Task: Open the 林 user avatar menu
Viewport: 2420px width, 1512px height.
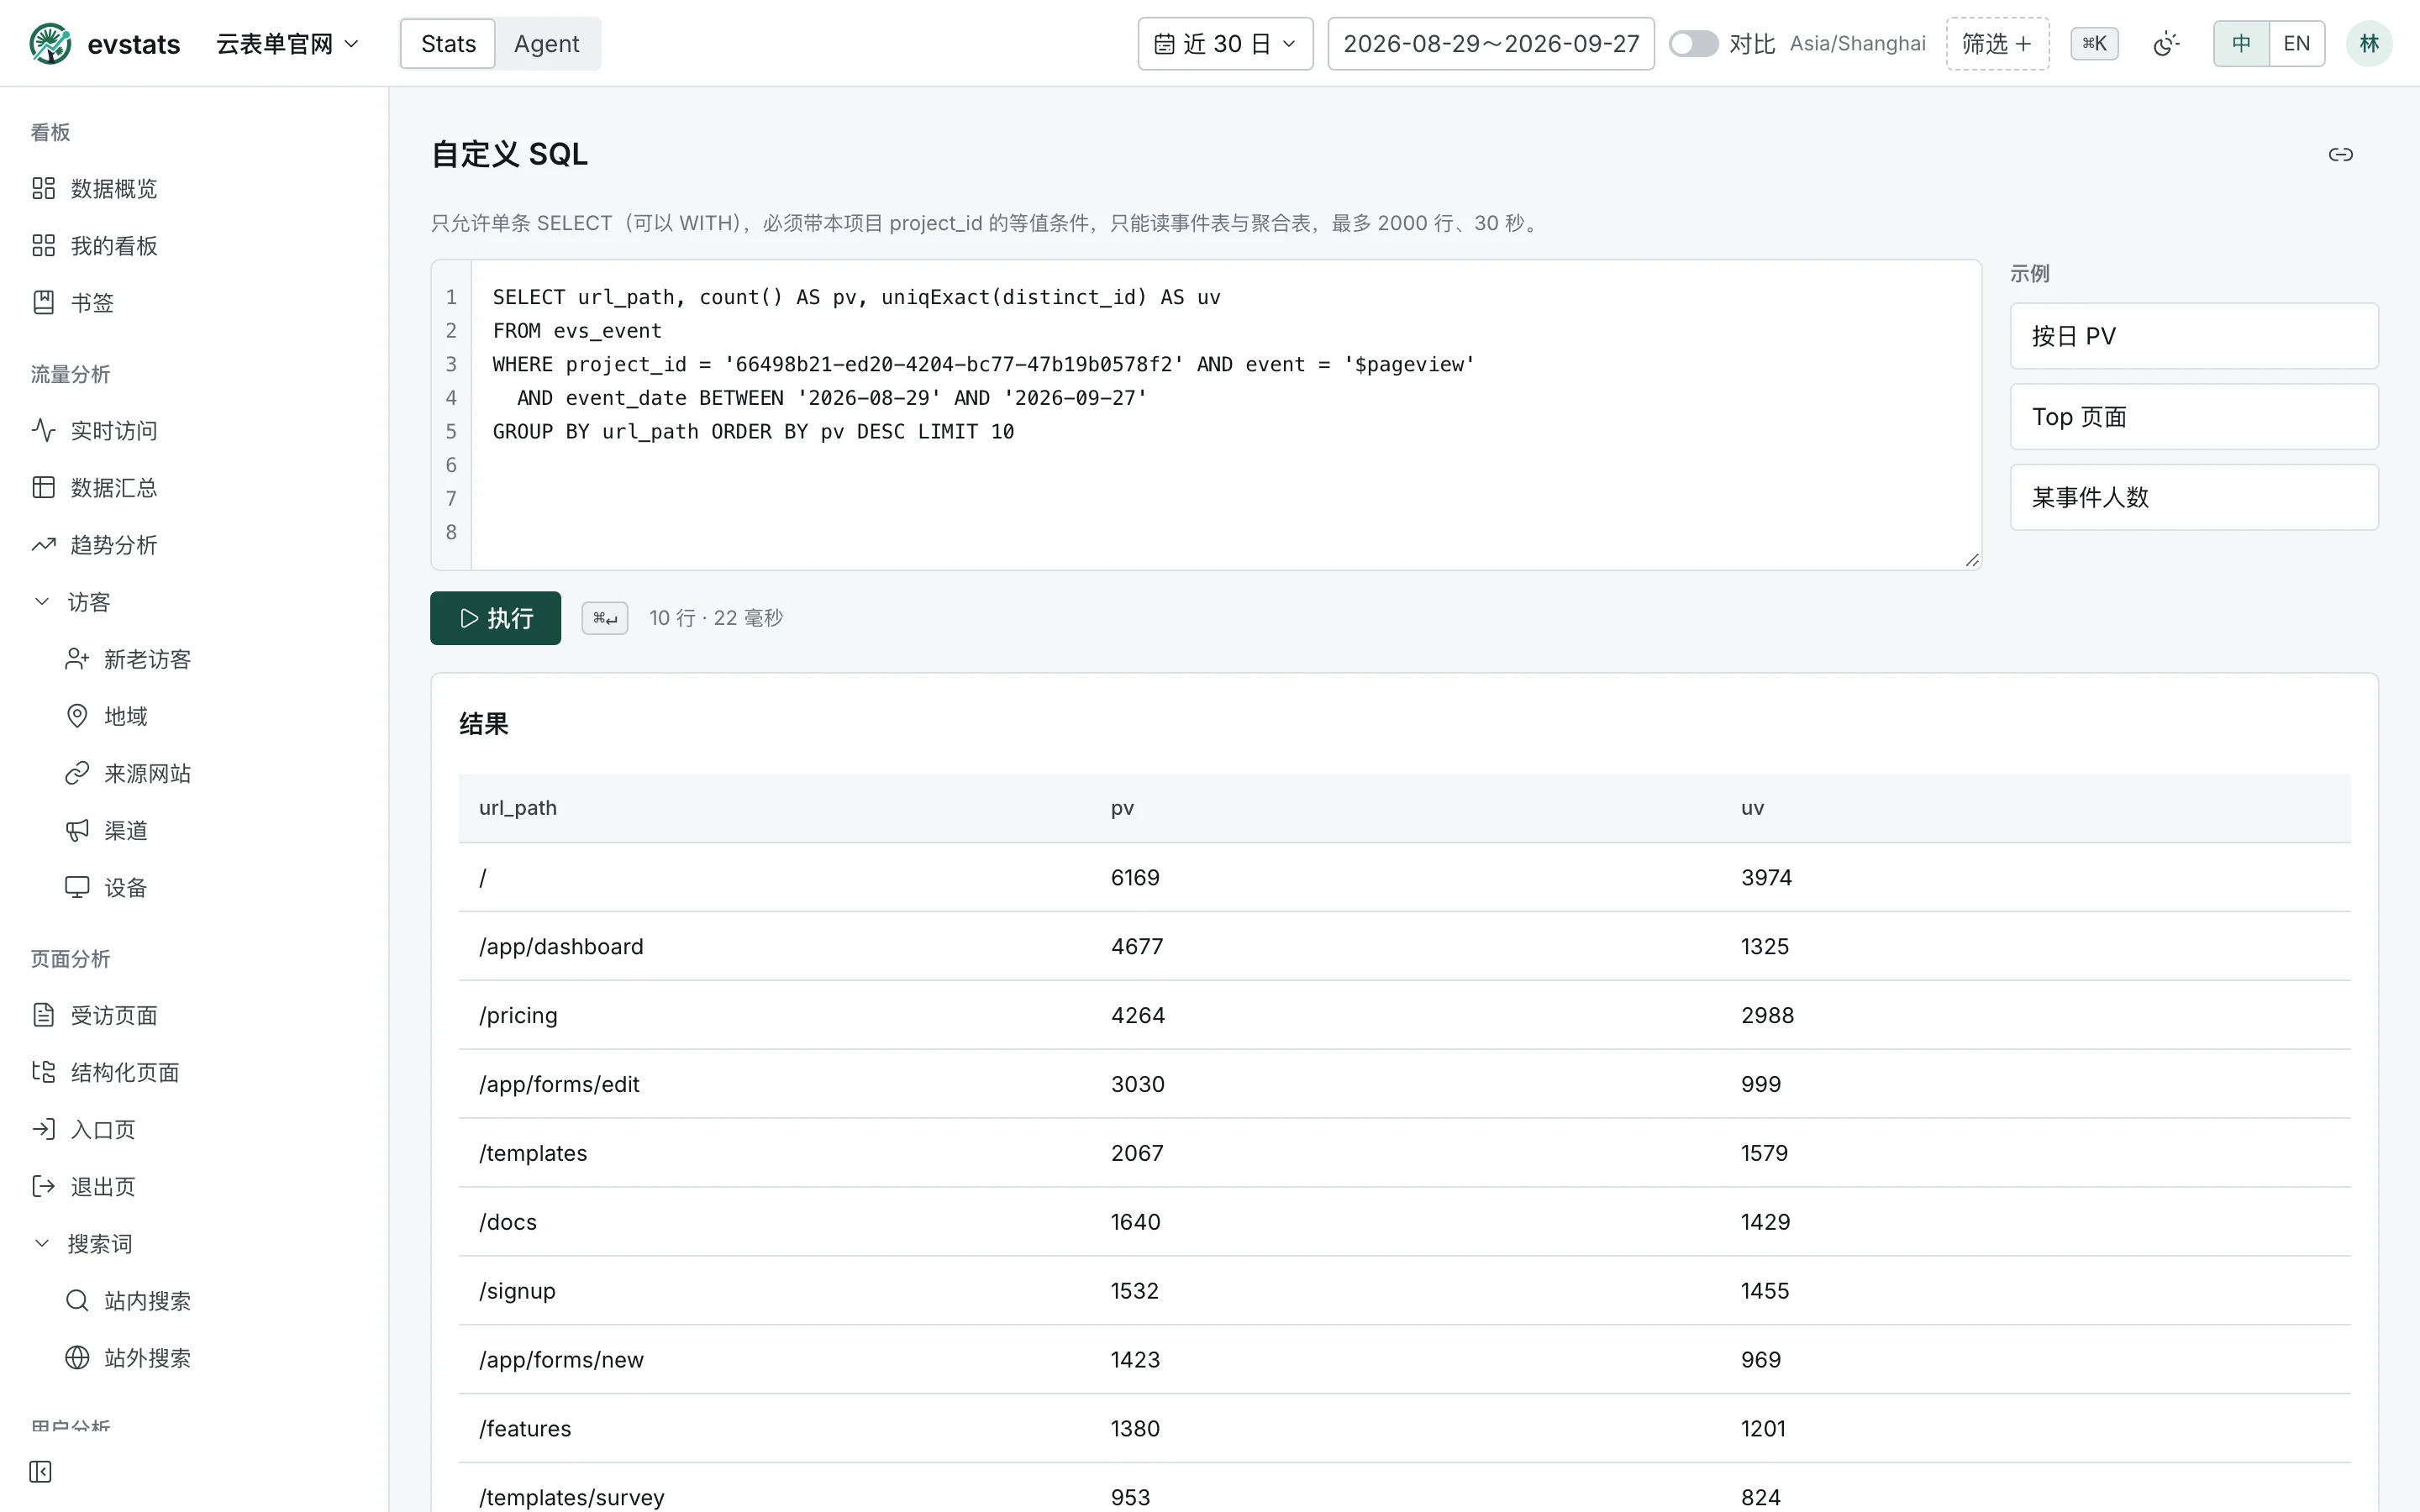Action: [x=2369, y=43]
